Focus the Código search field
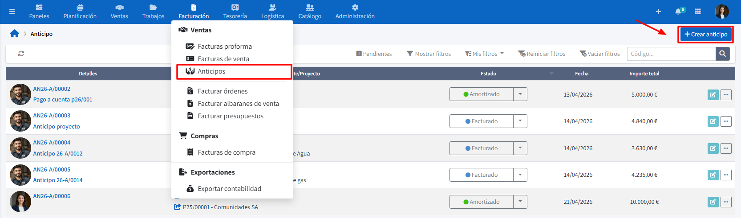This screenshot has width=741, height=218. 671,54
